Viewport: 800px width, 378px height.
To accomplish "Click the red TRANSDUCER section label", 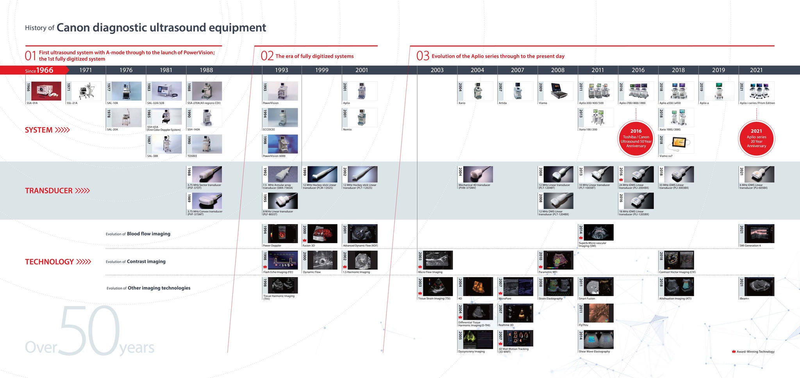I will [x=57, y=191].
